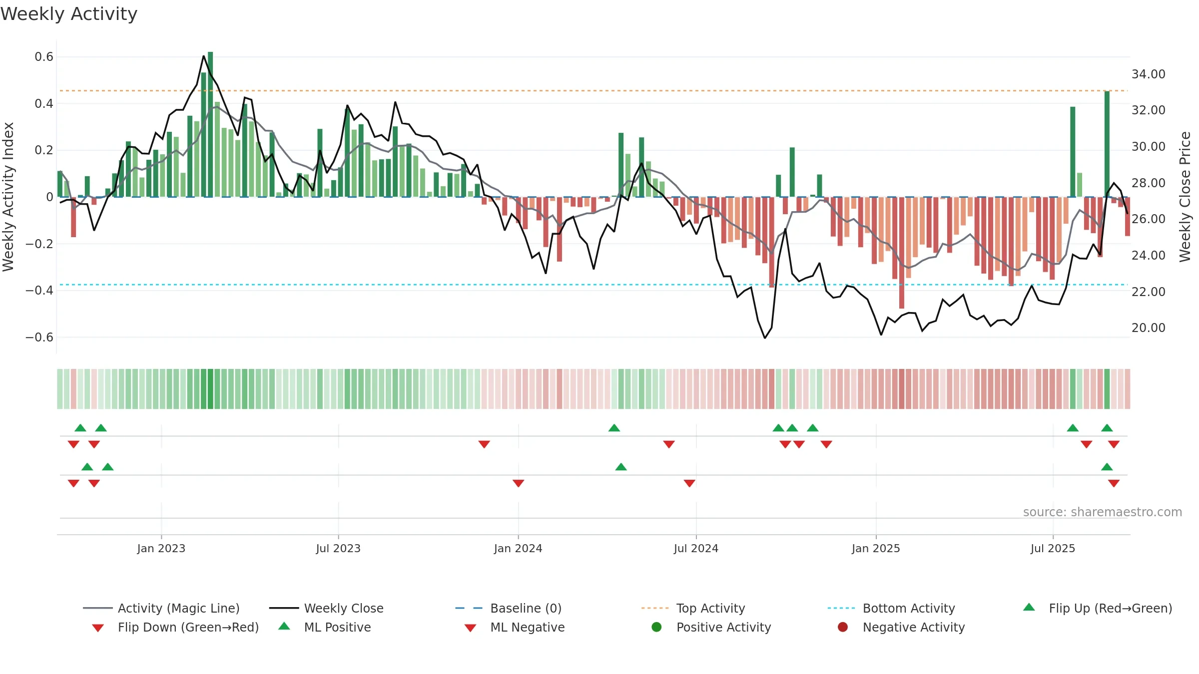The height and width of the screenshot is (674, 1199).
Task: Select the Jul 2023 x-axis label
Action: coord(338,548)
